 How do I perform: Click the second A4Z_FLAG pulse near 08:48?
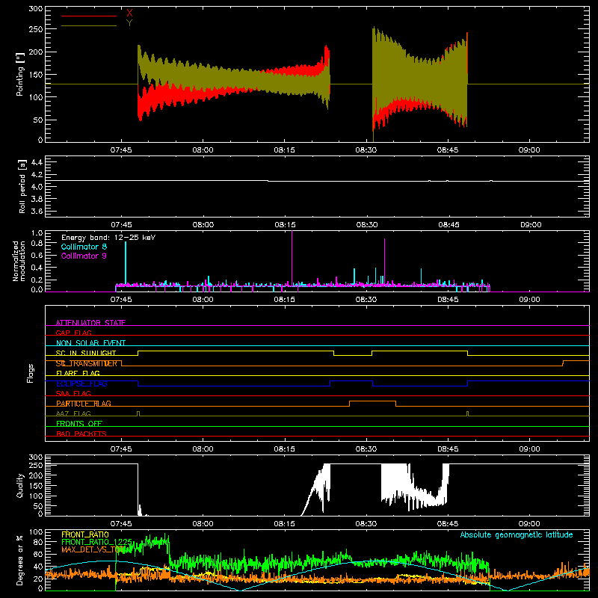pos(468,413)
